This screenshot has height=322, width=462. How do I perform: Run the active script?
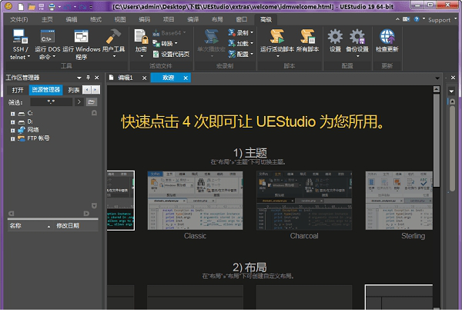point(277,43)
